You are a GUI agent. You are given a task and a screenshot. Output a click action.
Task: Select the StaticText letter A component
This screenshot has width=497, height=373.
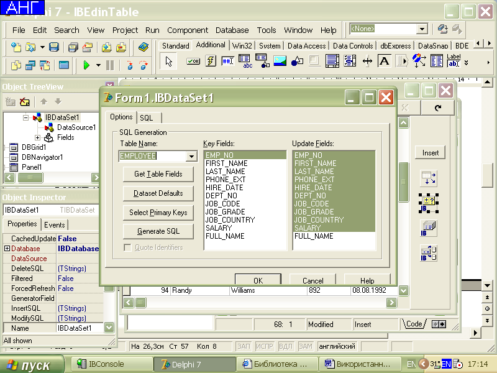(x=384, y=61)
